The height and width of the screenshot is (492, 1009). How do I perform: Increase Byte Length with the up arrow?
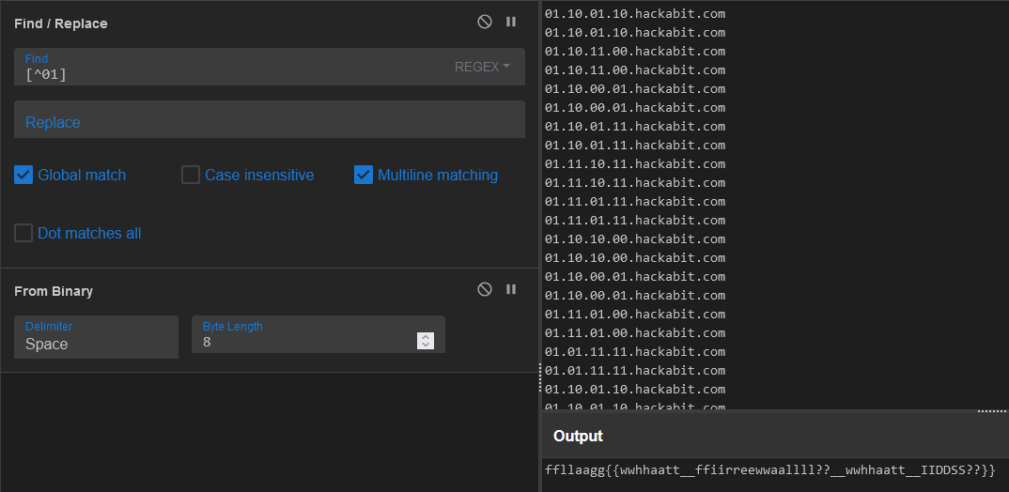point(426,337)
